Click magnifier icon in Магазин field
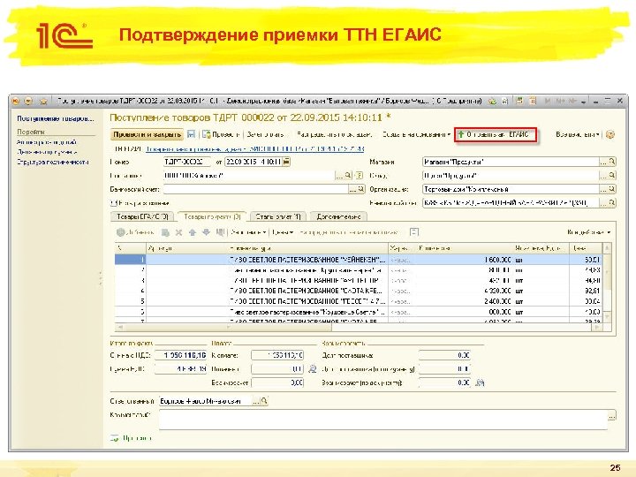This screenshot has height=477, width=636. [612, 162]
